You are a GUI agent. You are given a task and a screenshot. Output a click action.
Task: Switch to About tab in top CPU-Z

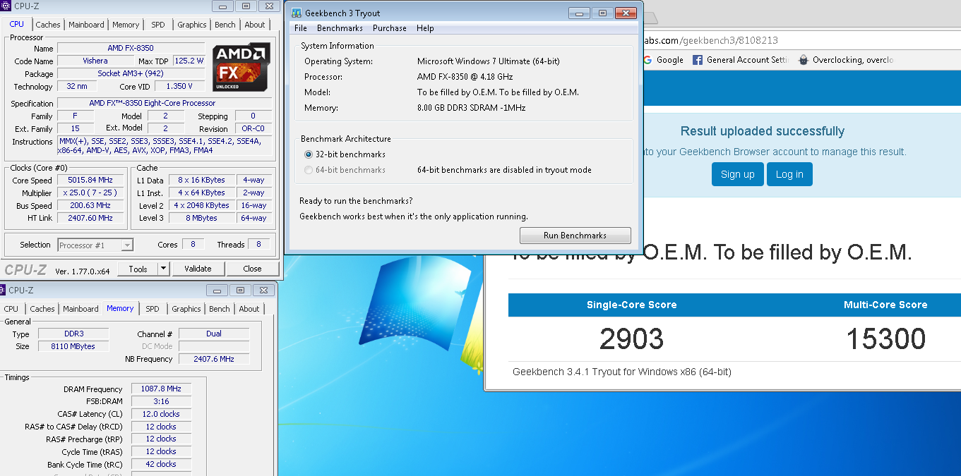tap(255, 25)
